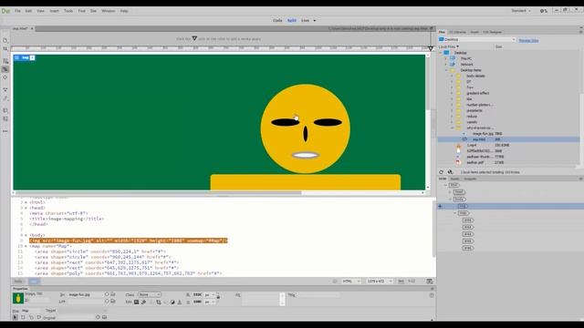Image resolution: width=584 pixels, height=328 pixels.
Task: Open the img element hamburger menu icon
Action: (16, 57)
